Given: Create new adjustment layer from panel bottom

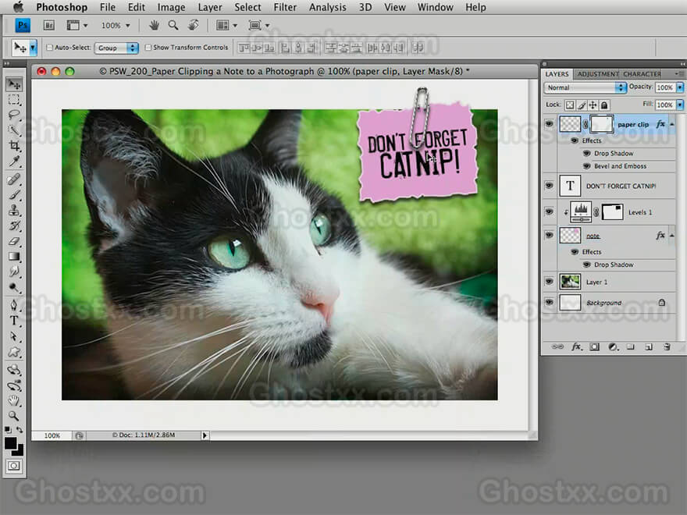Looking at the screenshot, I should 613,346.
